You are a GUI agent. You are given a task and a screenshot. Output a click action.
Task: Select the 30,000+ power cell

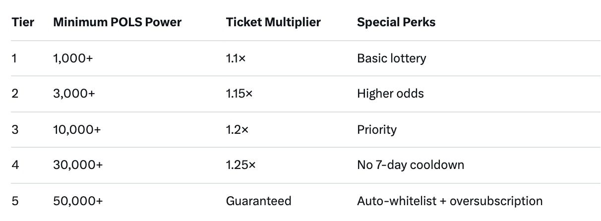pos(77,165)
